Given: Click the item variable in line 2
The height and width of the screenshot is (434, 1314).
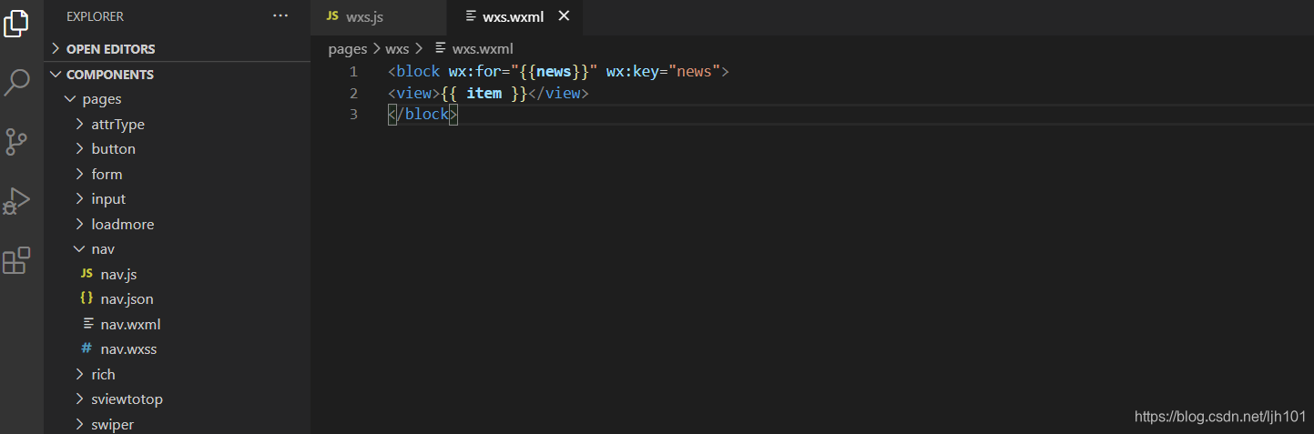Looking at the screenshot, I should tap(484, 94).
